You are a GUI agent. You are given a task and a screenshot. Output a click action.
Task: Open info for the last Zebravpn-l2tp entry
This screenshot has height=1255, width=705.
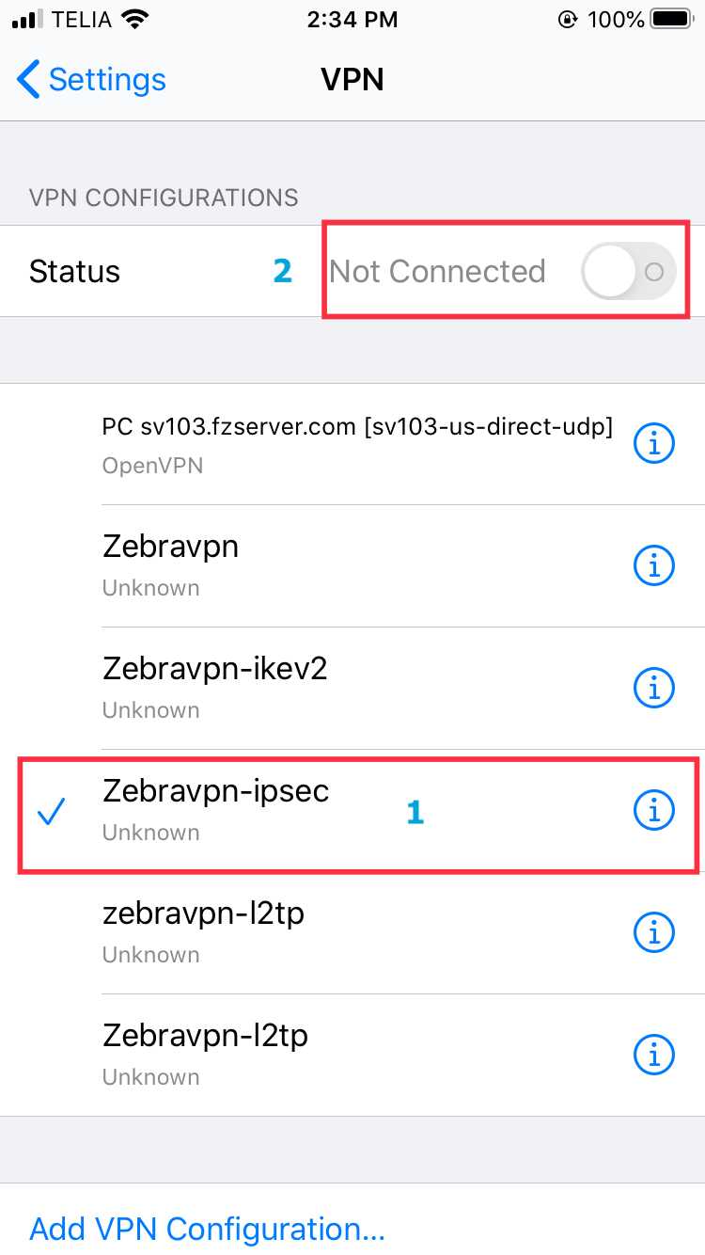654,1055
